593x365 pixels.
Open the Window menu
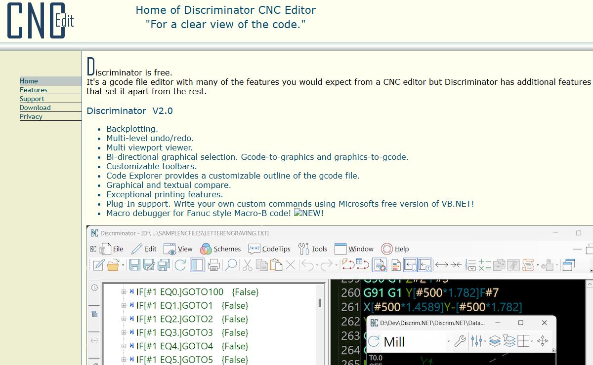(x=354, y=249)
